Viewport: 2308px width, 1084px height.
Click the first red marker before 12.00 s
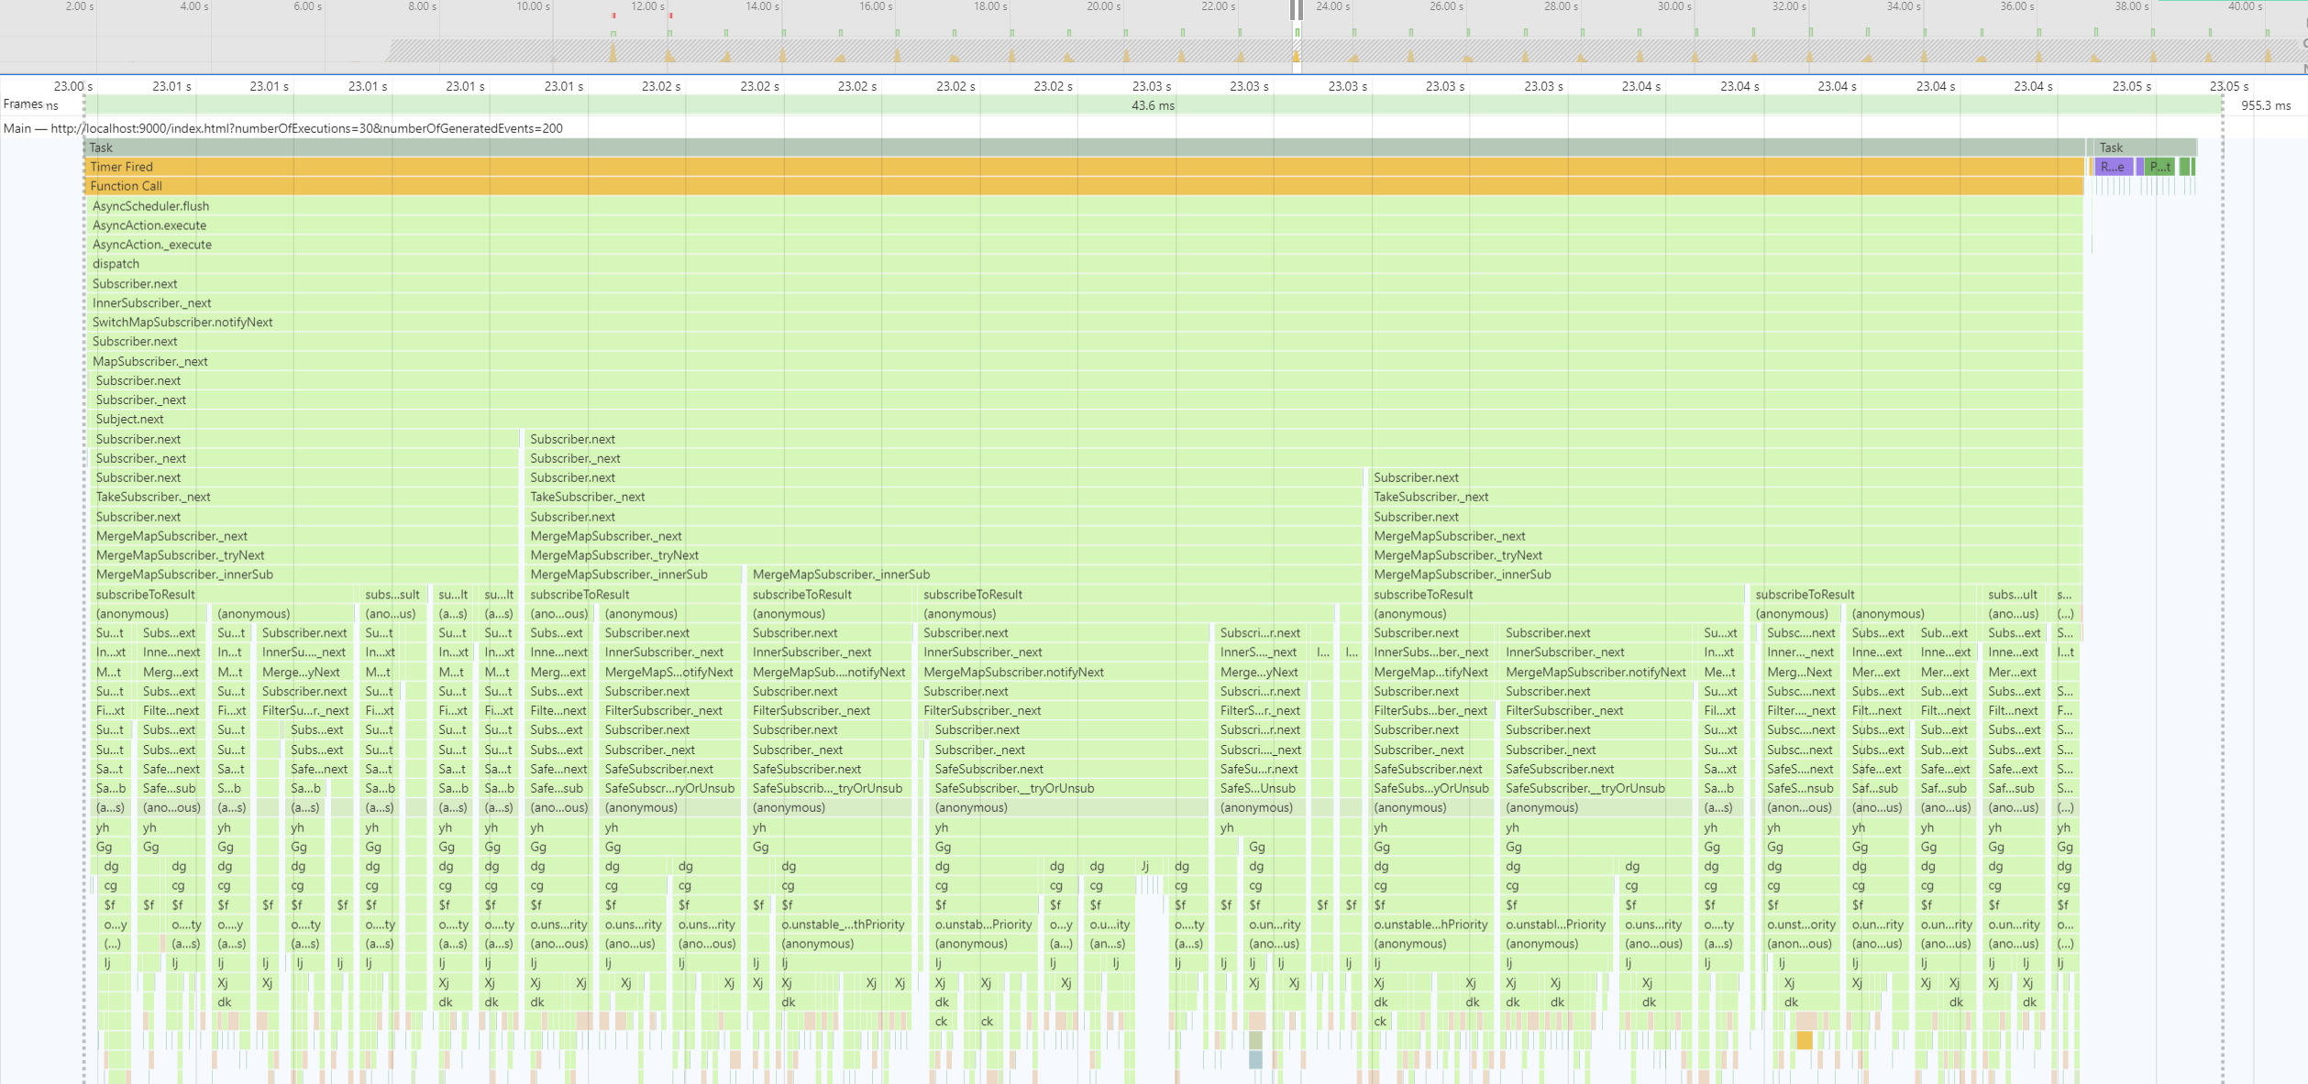613,16
